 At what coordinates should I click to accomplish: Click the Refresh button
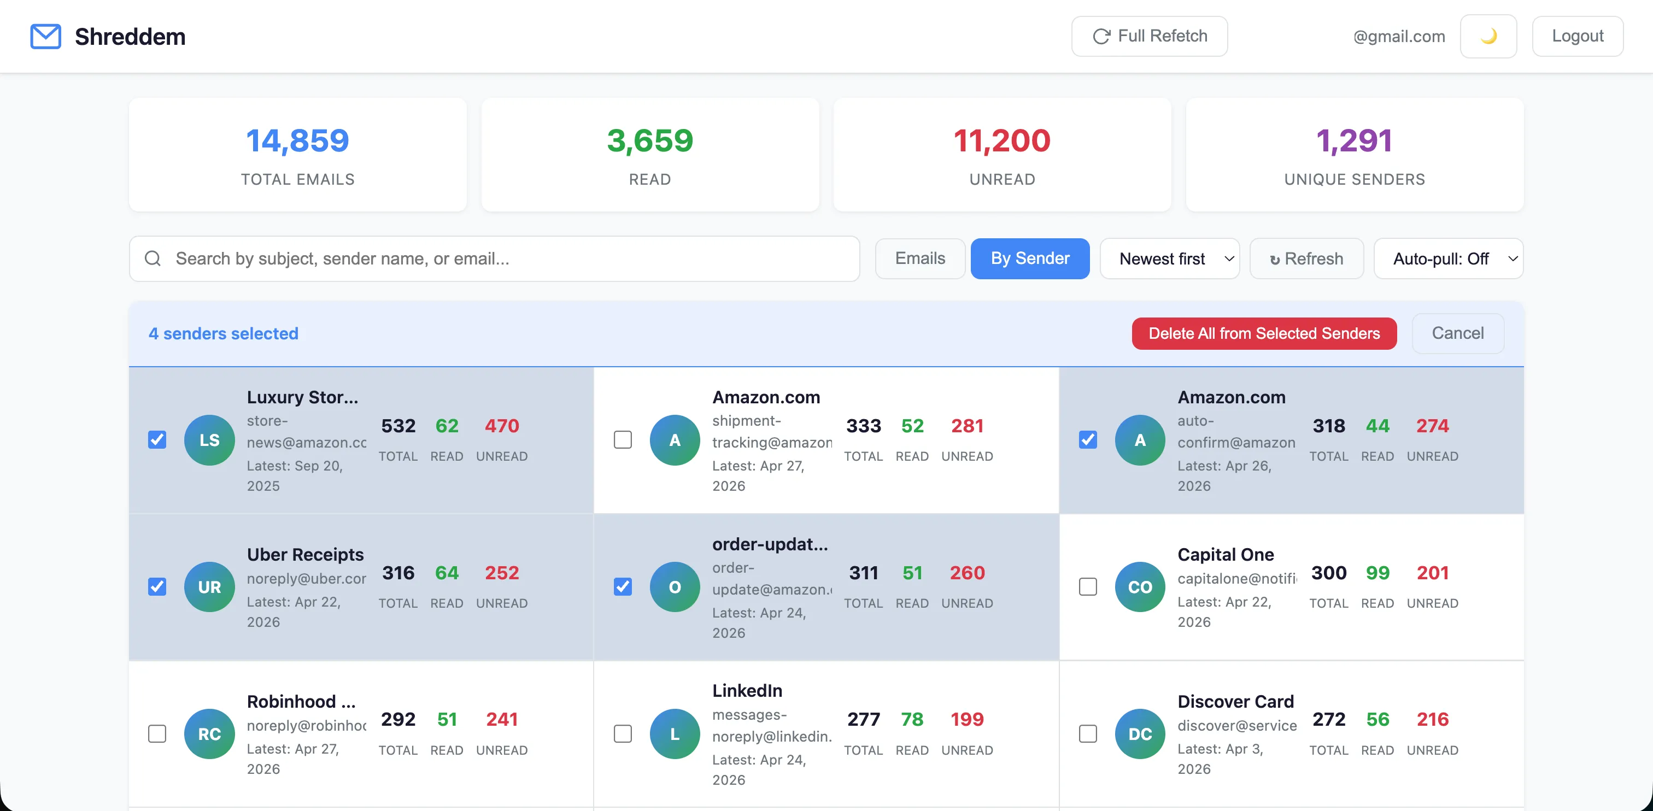pos(1306,258)
